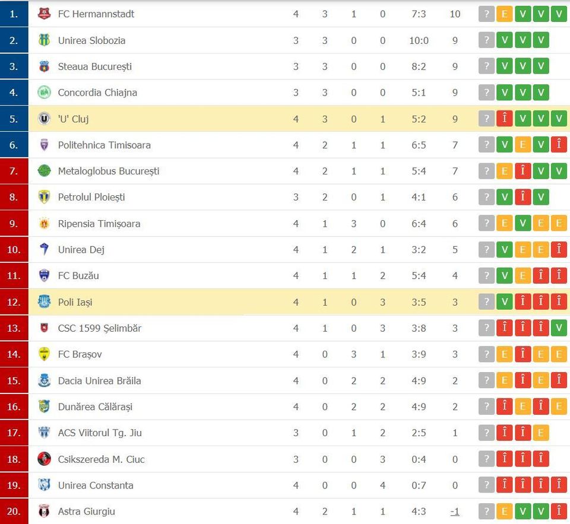The width and height of the screenshot is (570, 524).
Task: Open the Politehnica Timisoara team page
Action: pyautogui.click(x=104, y=145)
